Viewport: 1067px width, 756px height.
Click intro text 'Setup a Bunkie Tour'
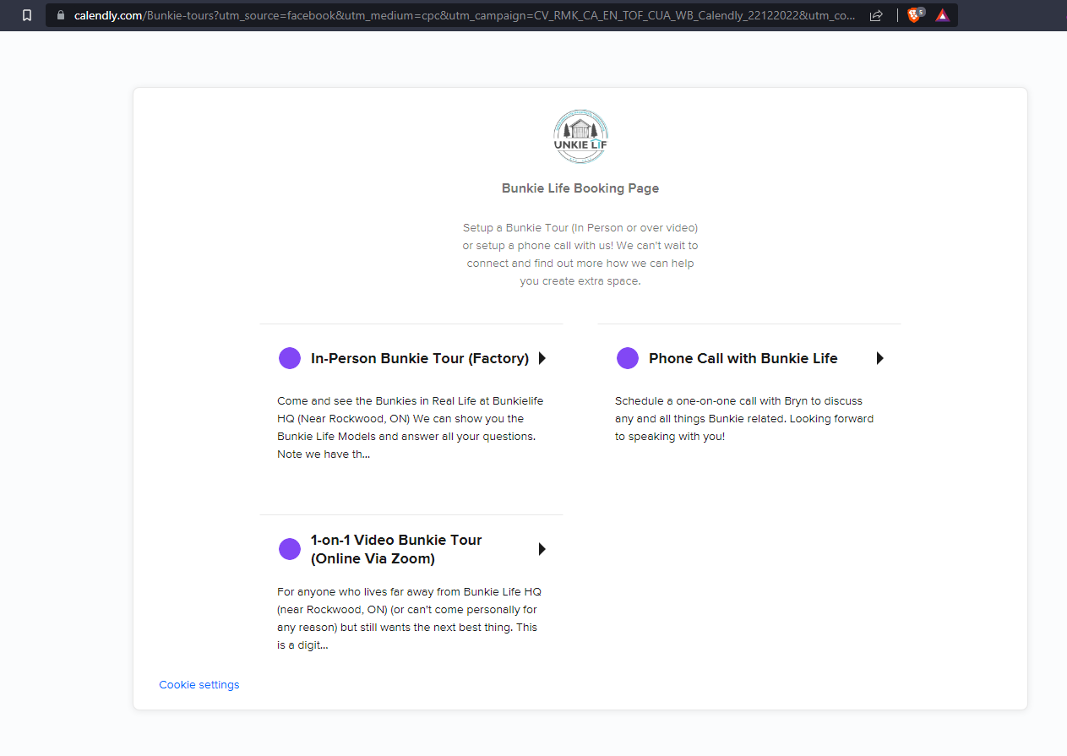click(x=580, y=254)
